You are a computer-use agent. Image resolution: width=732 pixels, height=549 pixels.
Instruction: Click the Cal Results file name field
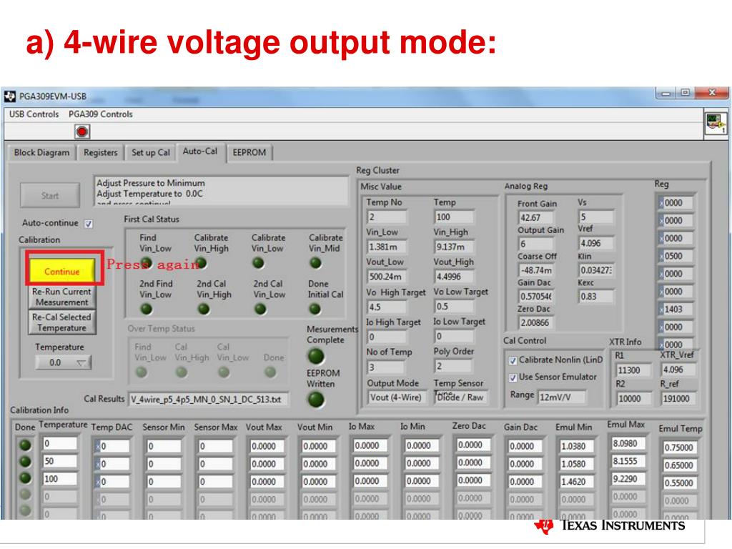point(208,400)
